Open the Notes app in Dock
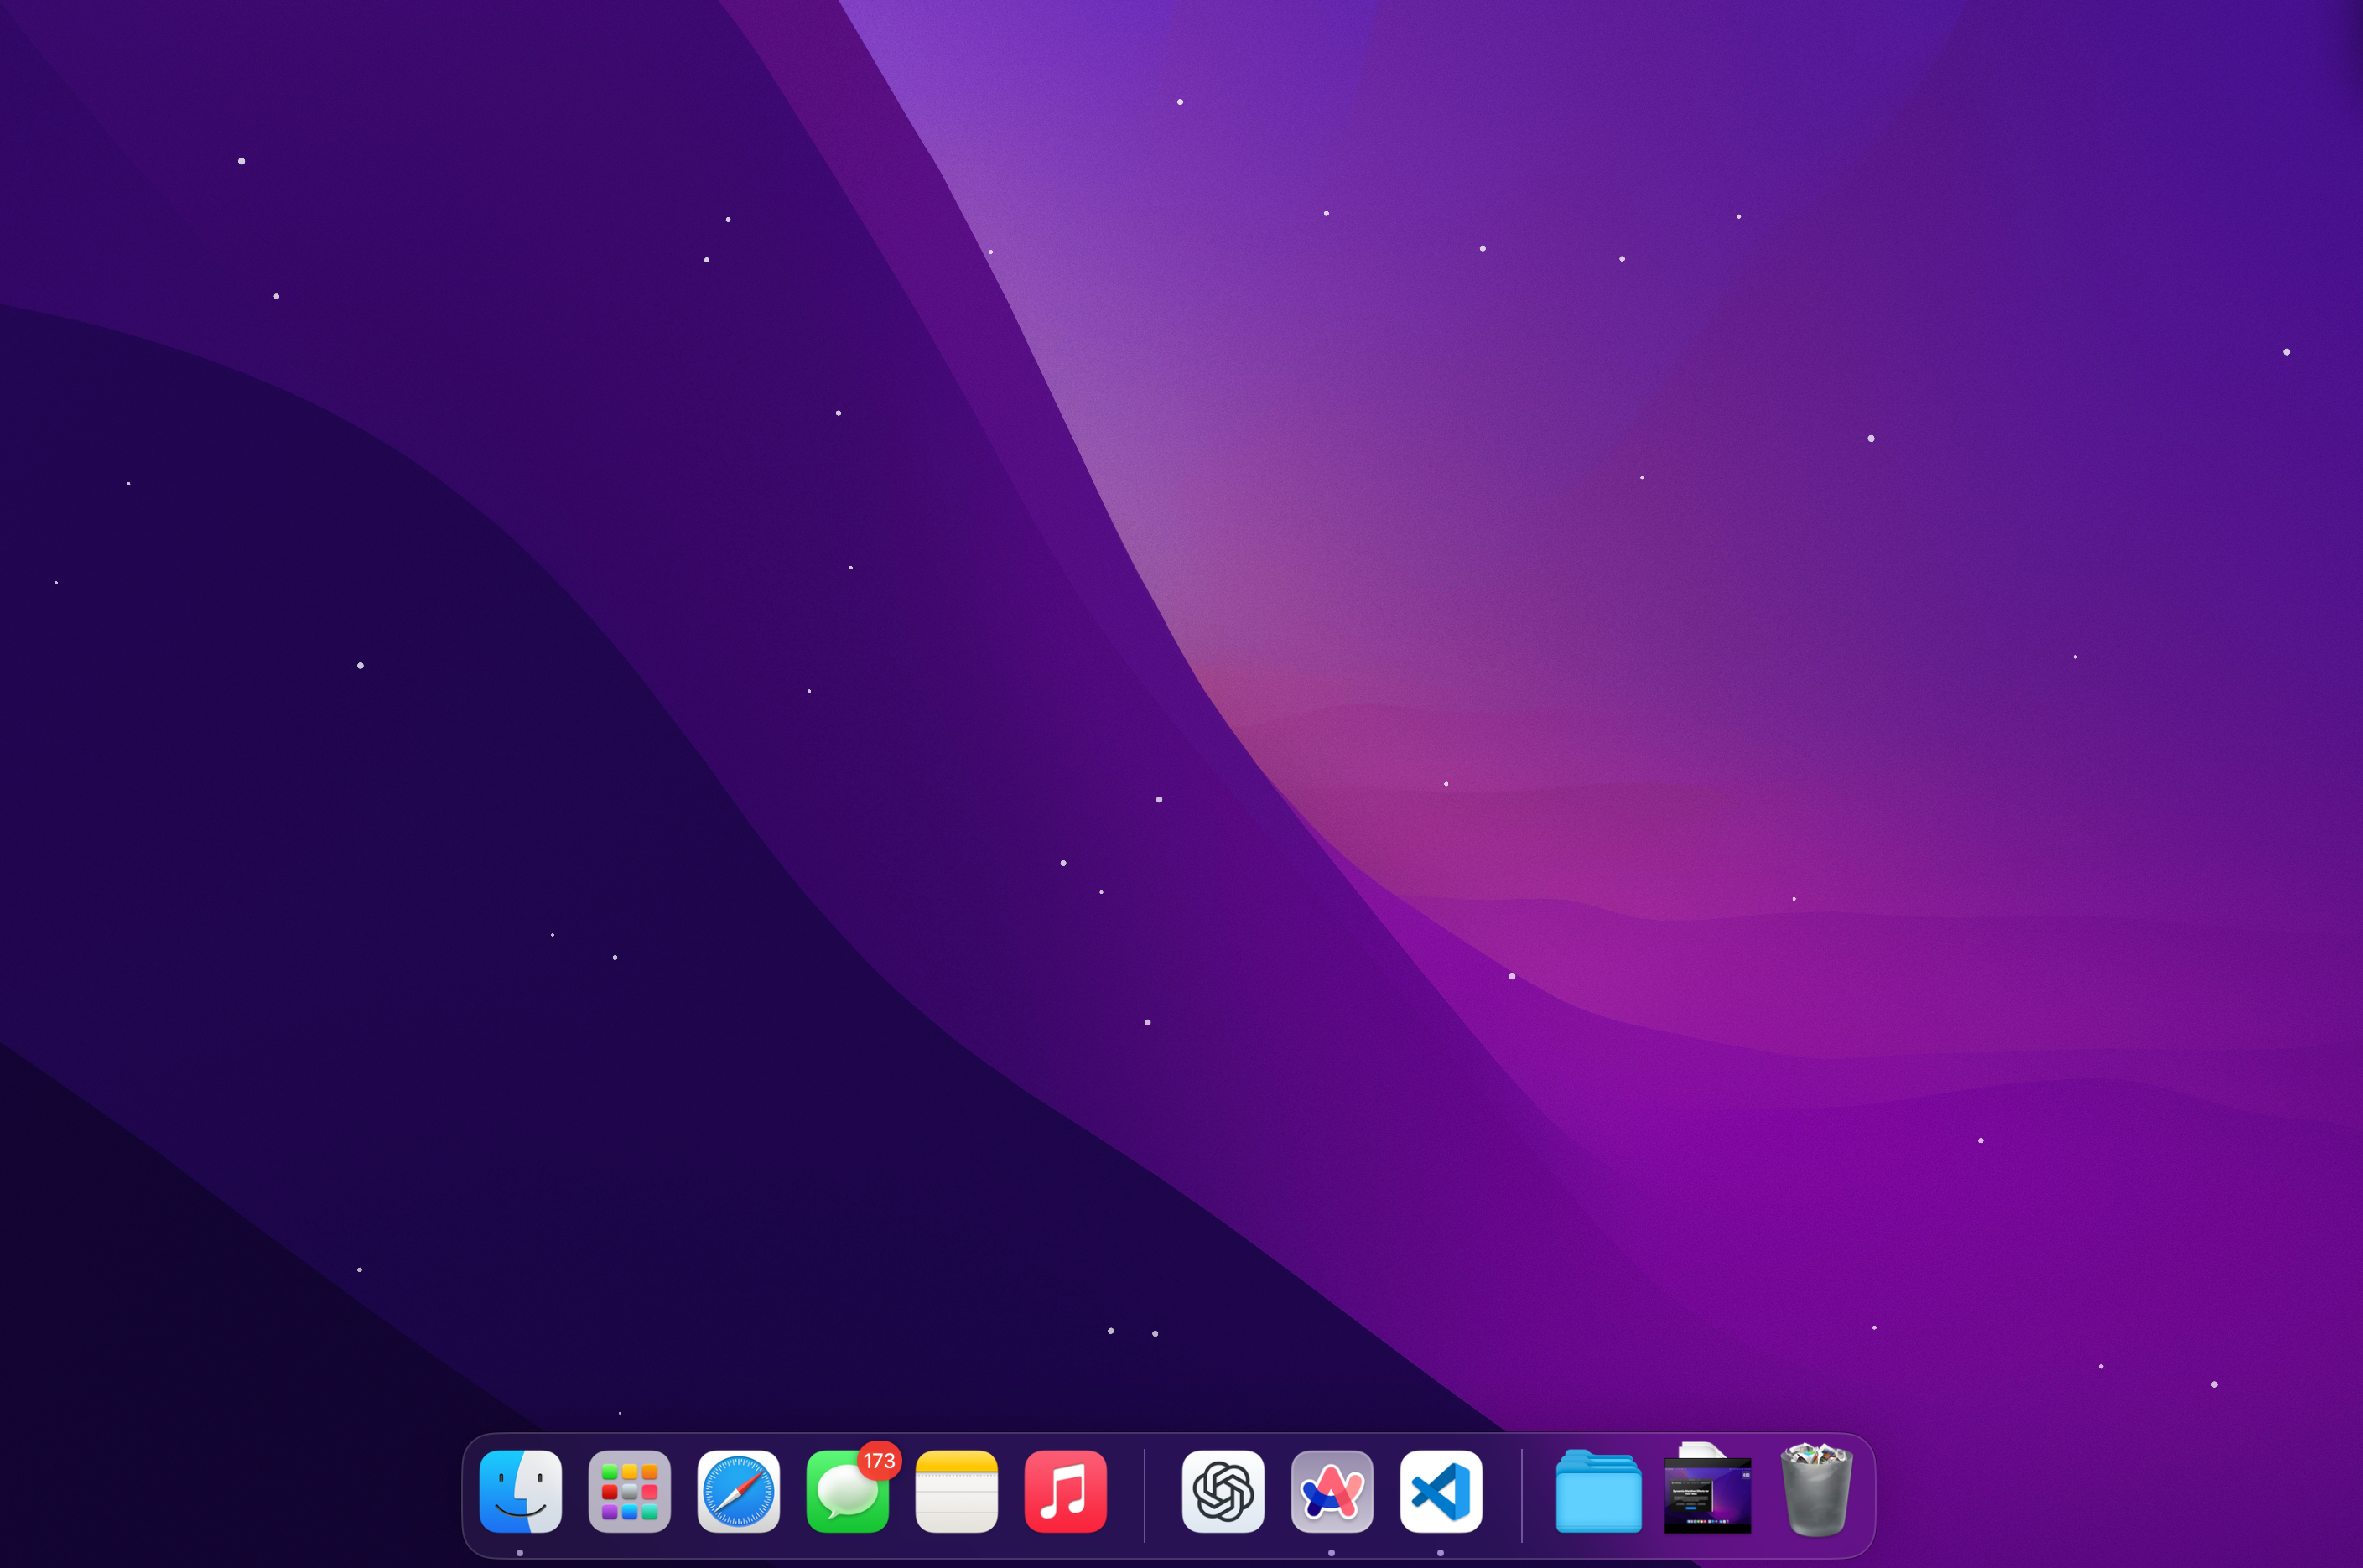Viewport: 2363px width, 1568px height. click(957, 1491)
